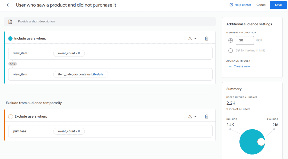288x159 pixels.
Task: Click the teal Include users circle icon
Action: (x=10, y=39)
